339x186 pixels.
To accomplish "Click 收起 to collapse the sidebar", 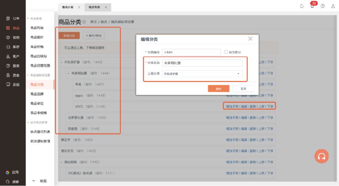I will (x=39, y=181).
